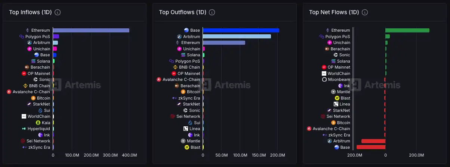
Task: Click the Berachain label in Top Net Flows
Action: pos(340,49)
